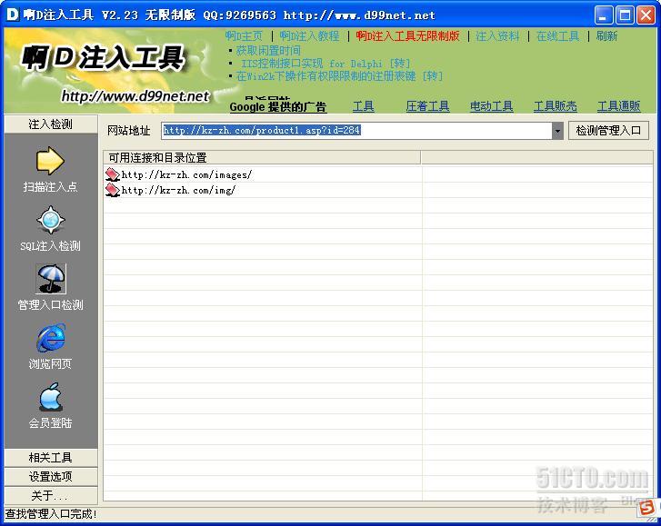Open the 啊D注入教程 link
The image size is (661, 526).
[309, 36]
